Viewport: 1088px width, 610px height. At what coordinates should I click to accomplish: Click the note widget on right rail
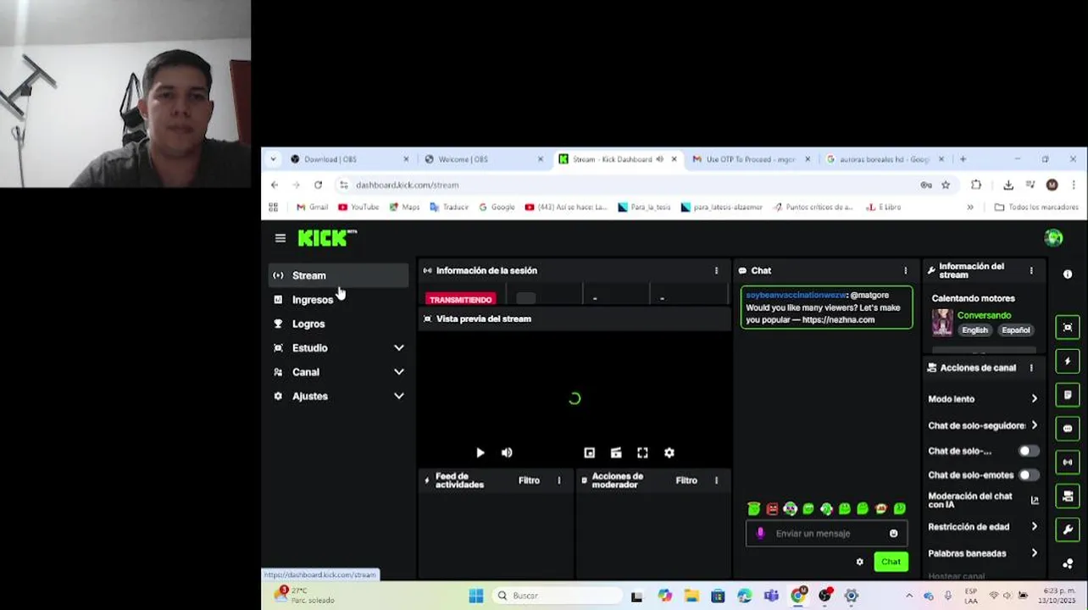[x=1068, y=395]
